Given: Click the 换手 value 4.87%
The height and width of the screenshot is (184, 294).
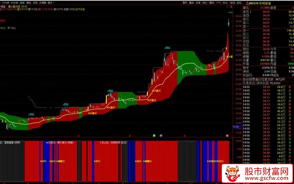Looking at the screenshot, I should (x=266, y=68).
